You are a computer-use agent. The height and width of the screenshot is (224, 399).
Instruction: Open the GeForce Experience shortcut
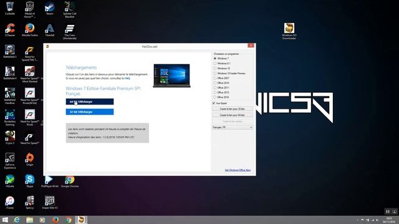pyautogui.click(x=10, y=161)
